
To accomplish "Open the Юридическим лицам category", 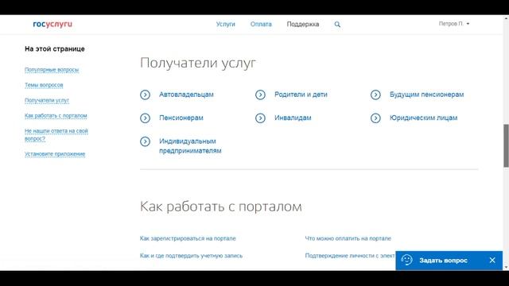I will (423, 118).
